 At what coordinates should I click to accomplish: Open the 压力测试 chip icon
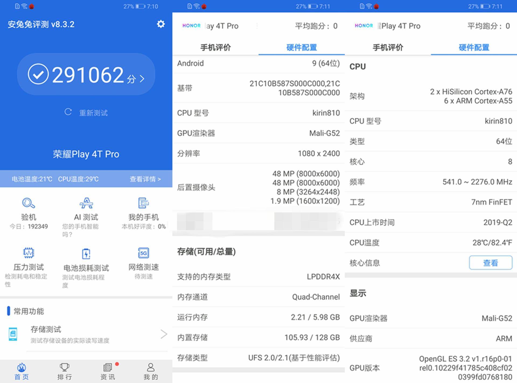click(x=29, y=253)
